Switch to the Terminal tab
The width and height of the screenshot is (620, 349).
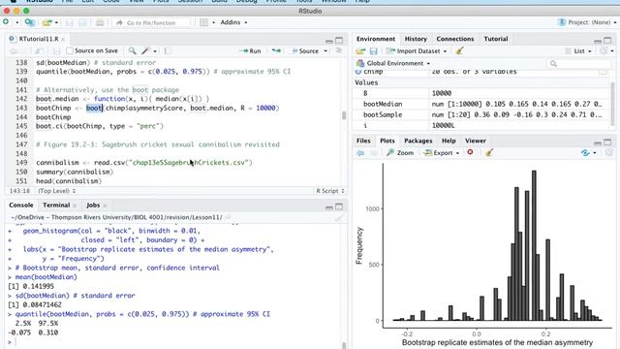56,205
